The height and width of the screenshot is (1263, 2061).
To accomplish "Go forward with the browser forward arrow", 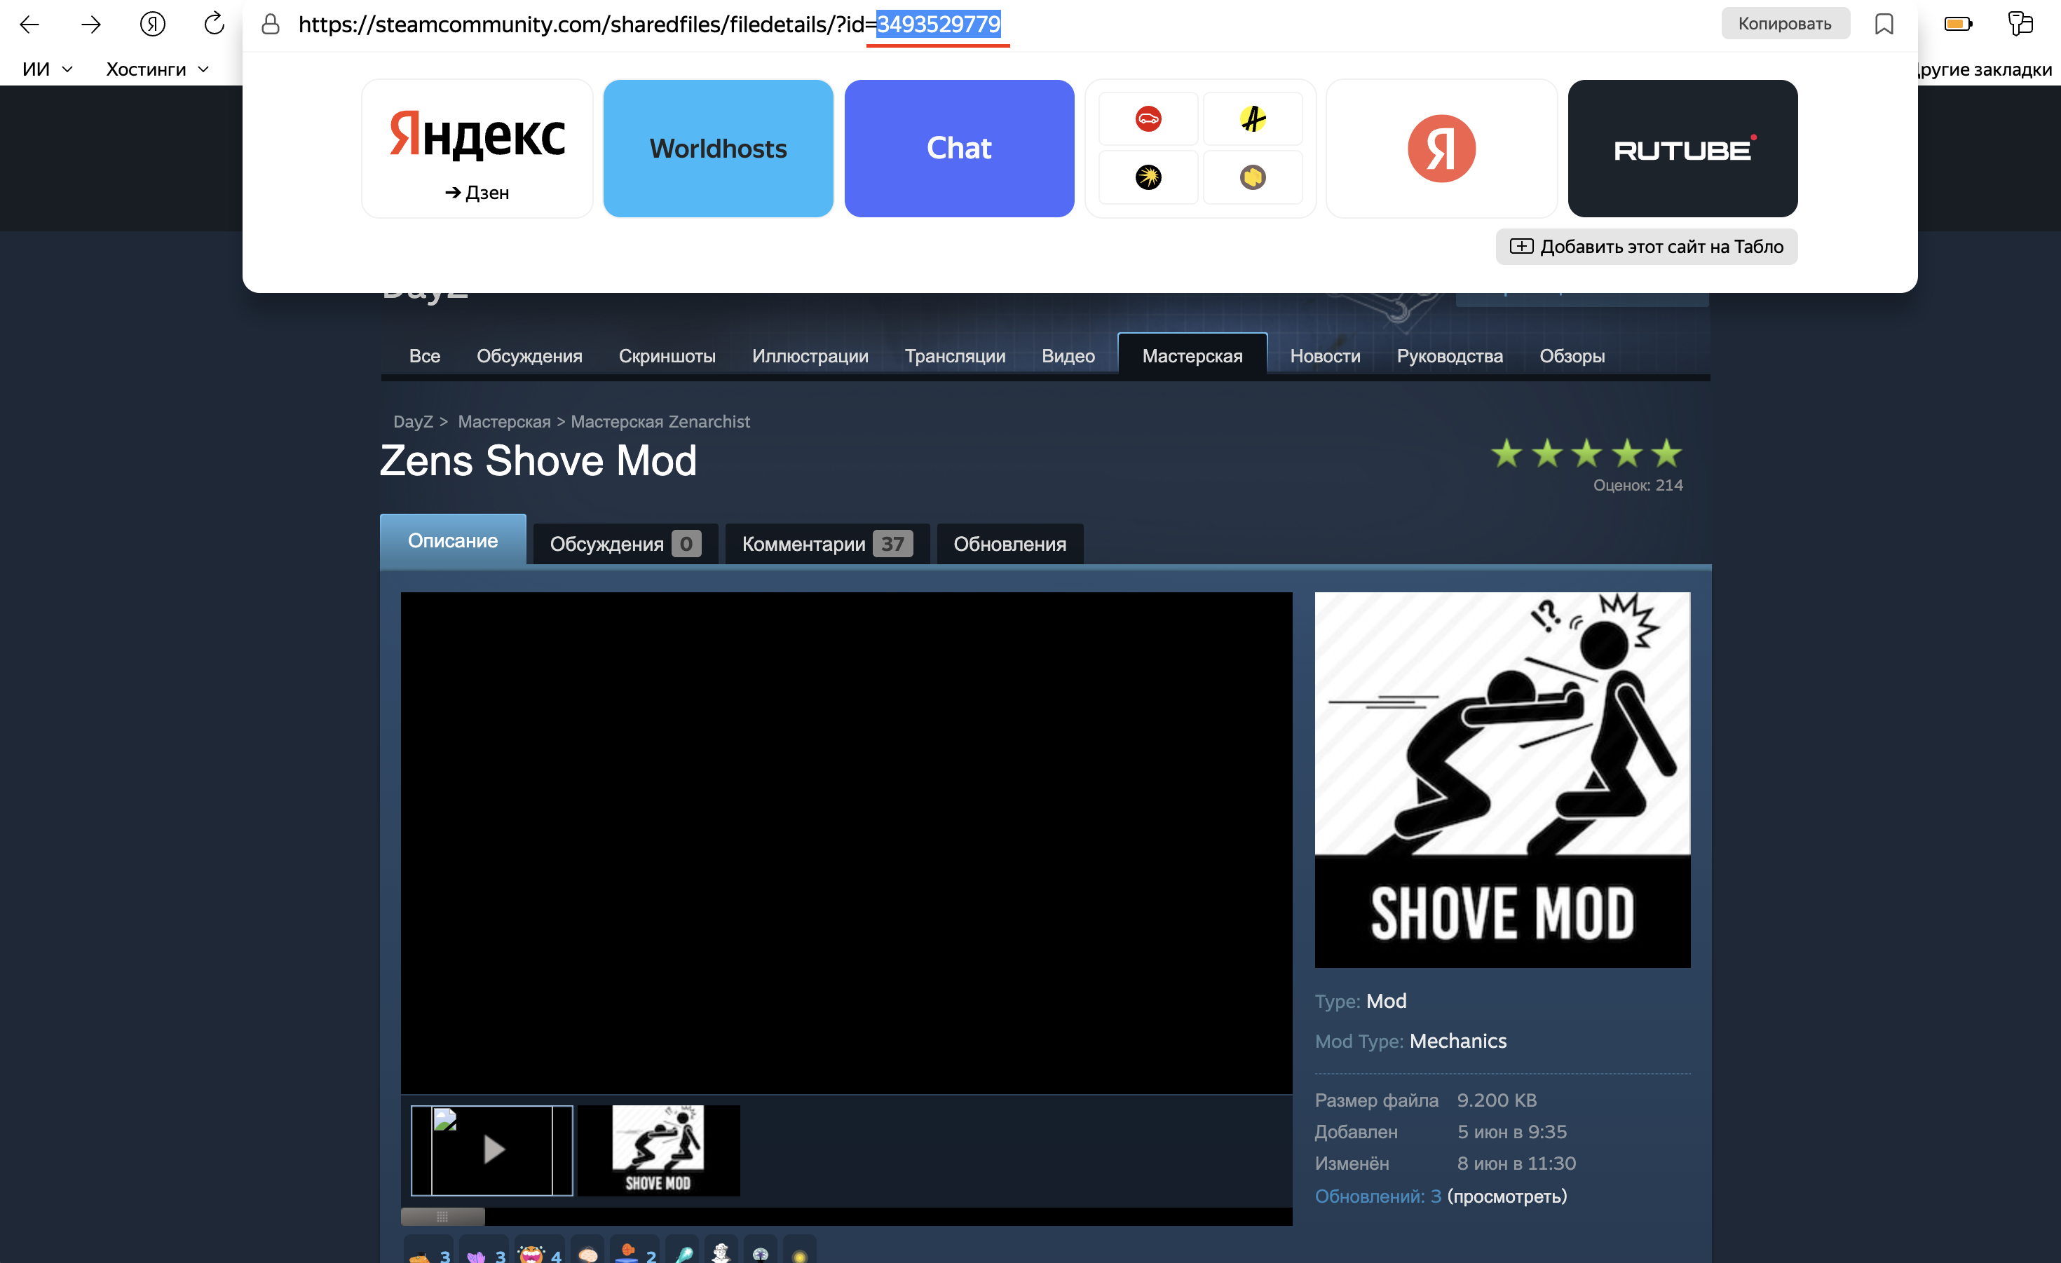I will click(90, 25).
